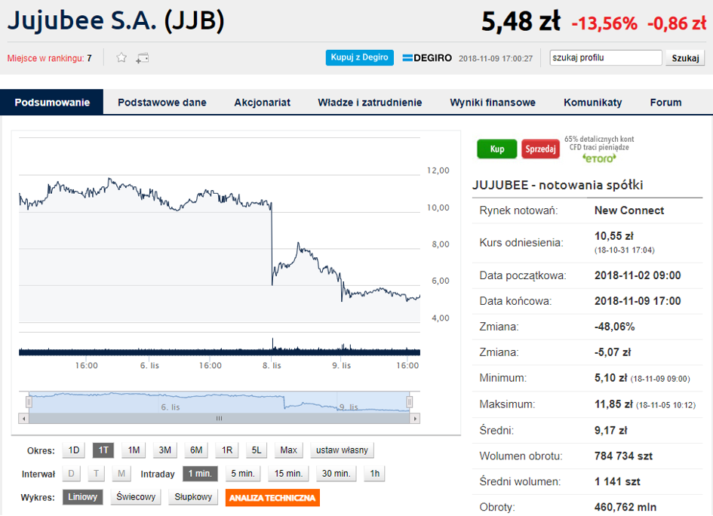Image resolution: width=713 pixels, height=516 pixels.
Task: Select 1M period
Action: [134, 450]
